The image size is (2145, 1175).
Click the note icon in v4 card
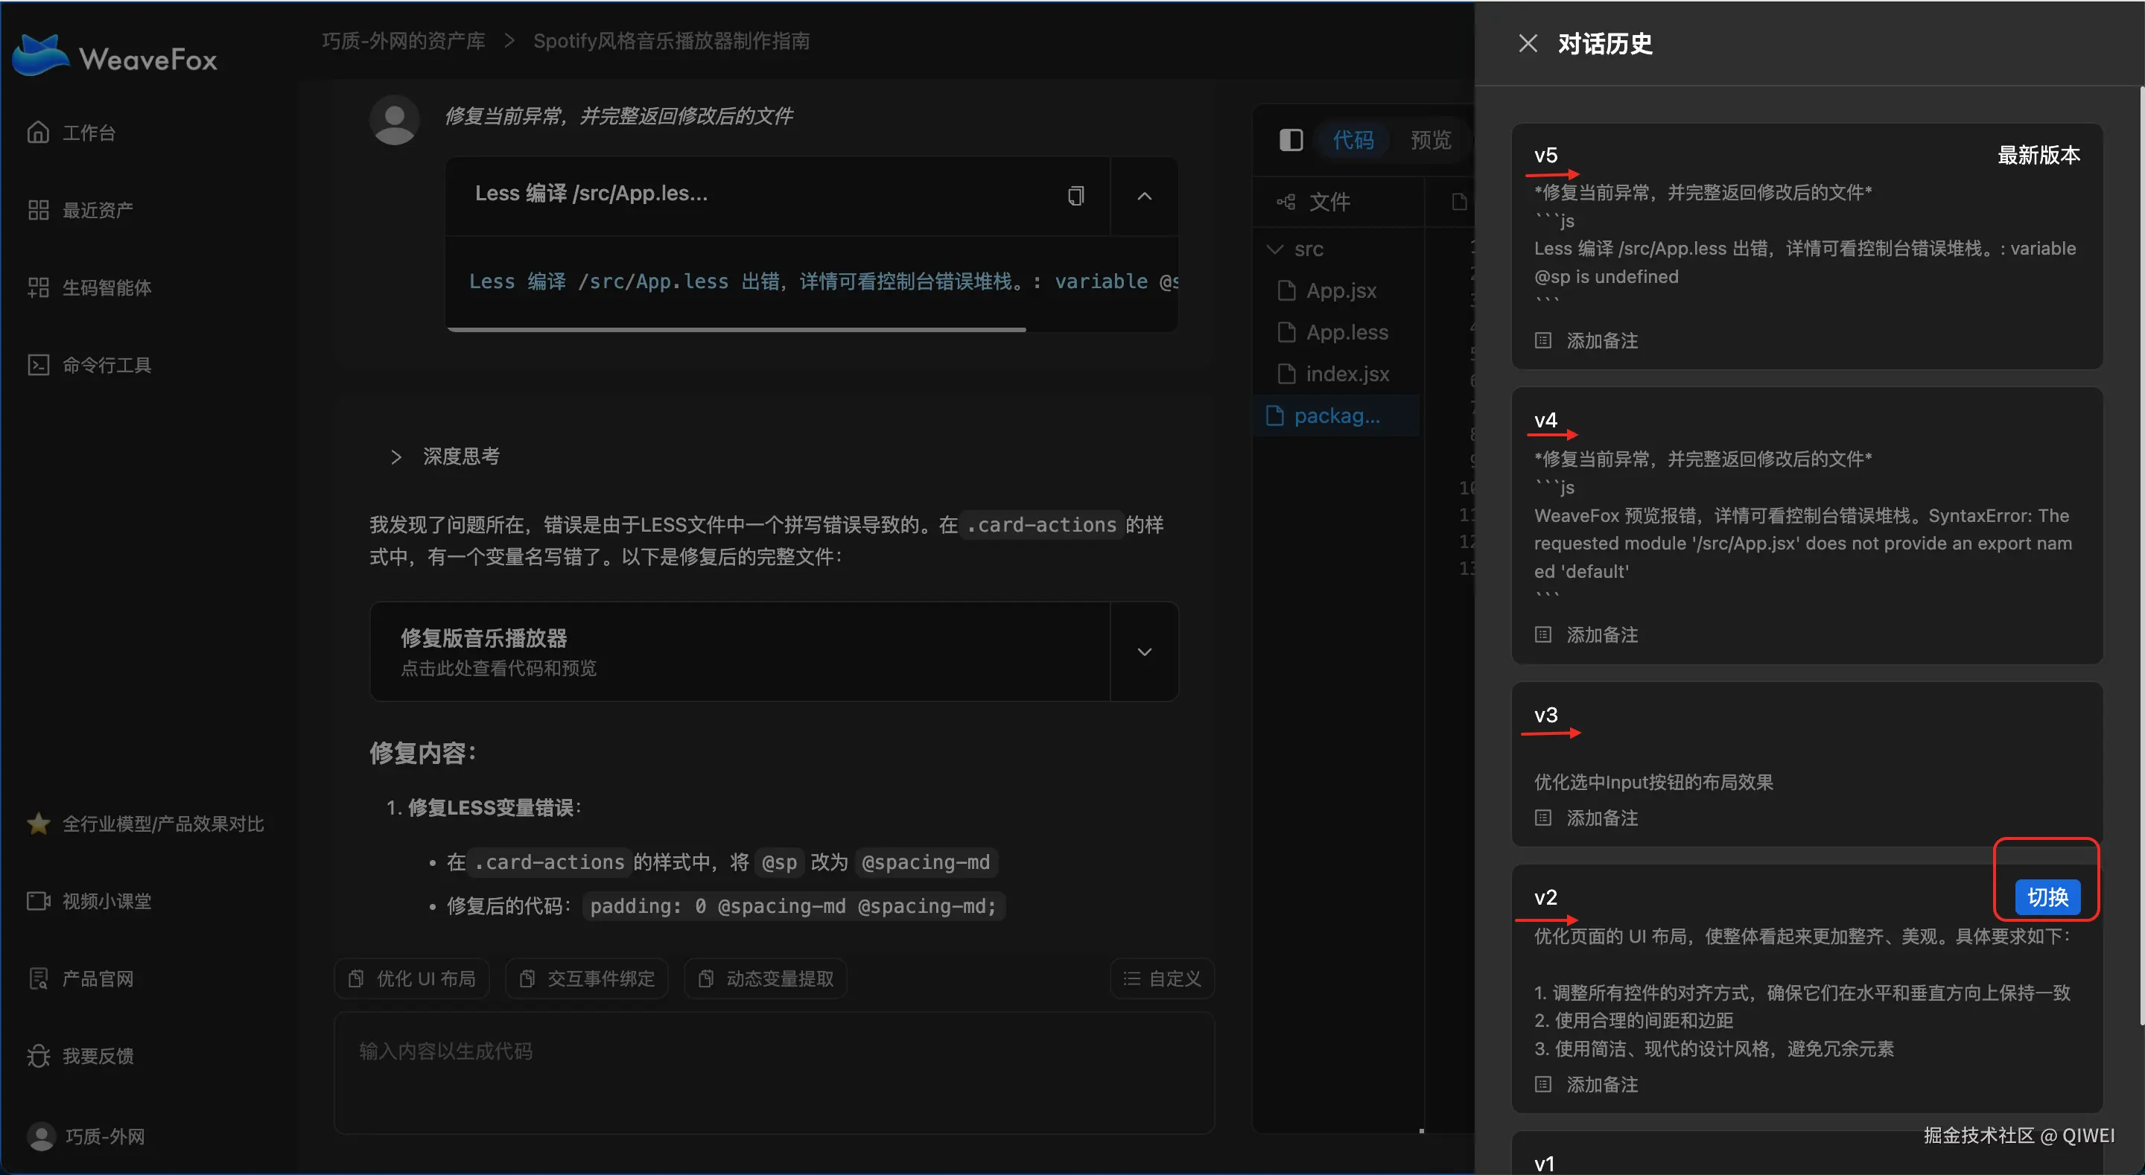click(x=1543, y=634)
